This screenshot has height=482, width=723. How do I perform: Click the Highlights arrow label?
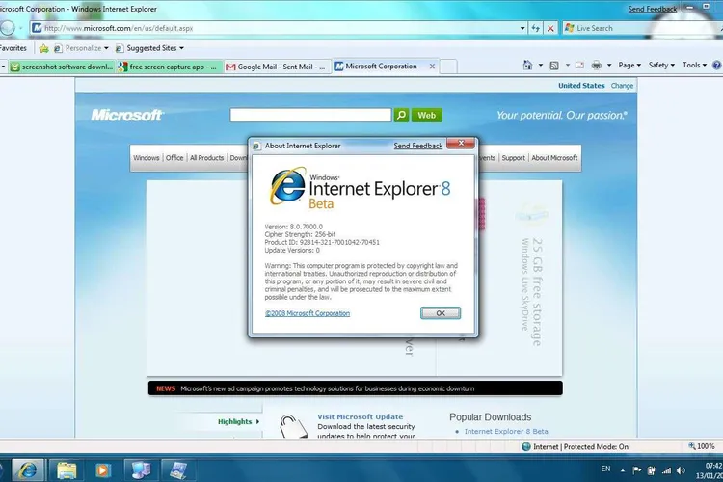coord(238,421)
